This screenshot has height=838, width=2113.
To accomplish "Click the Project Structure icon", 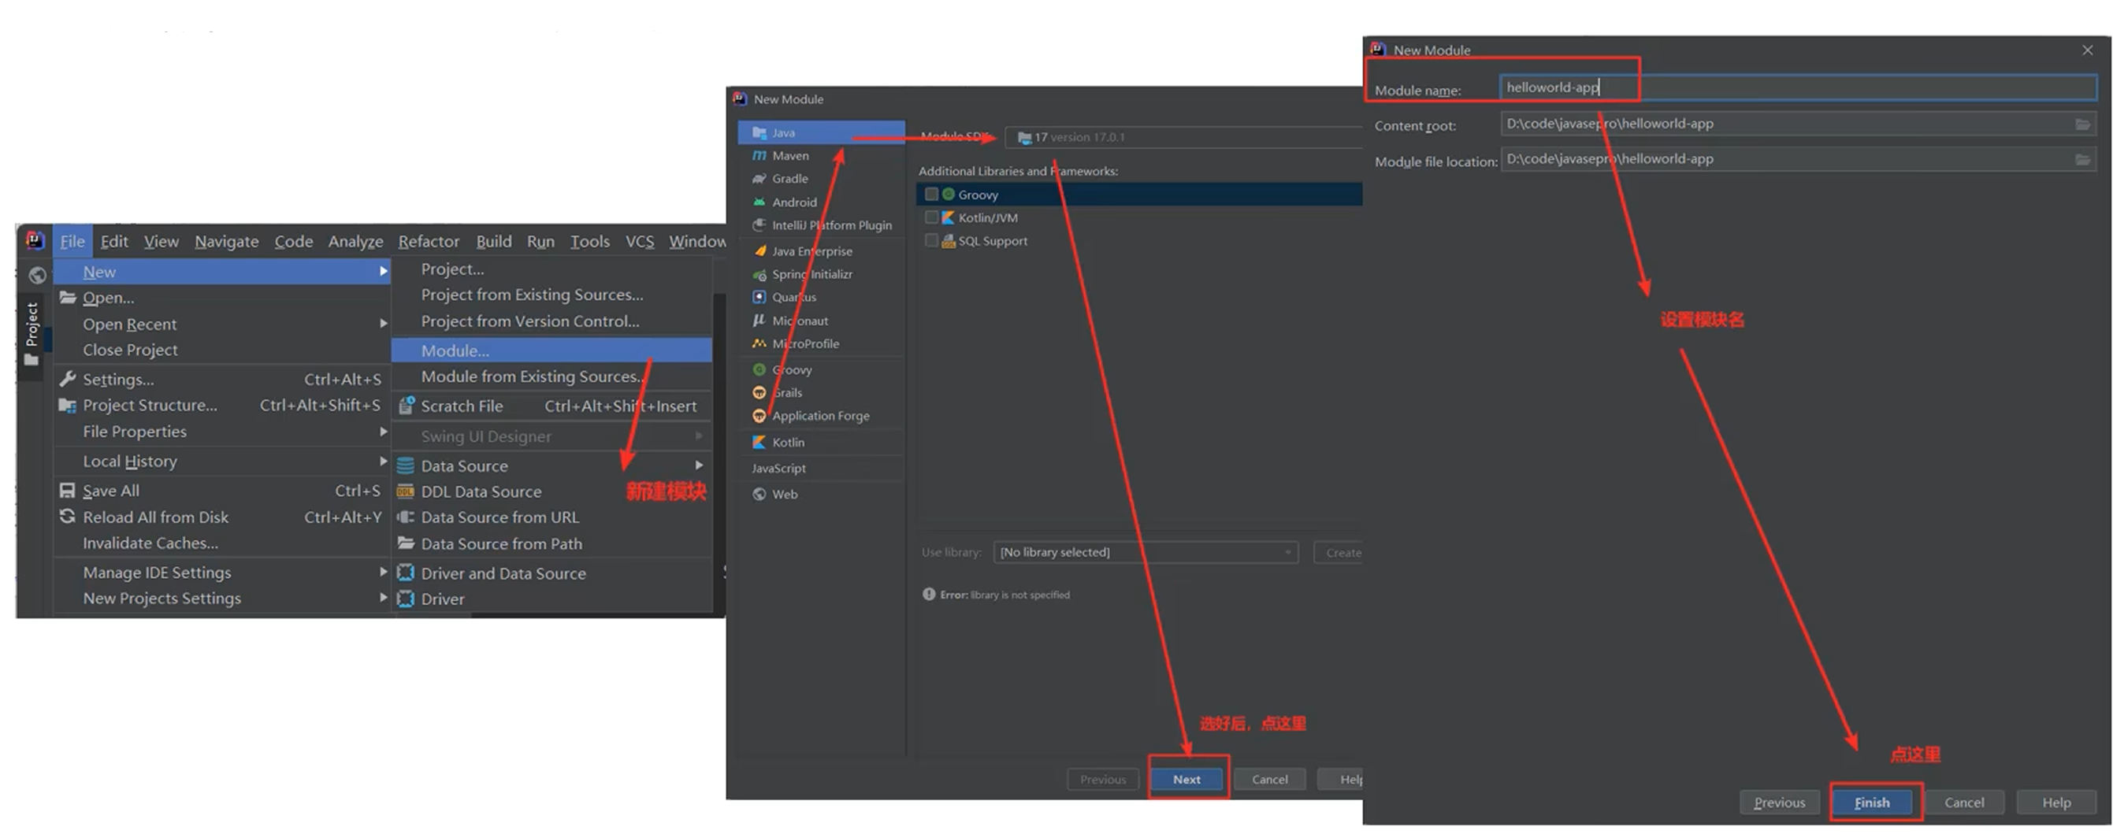I will click(x=68, y=405).
